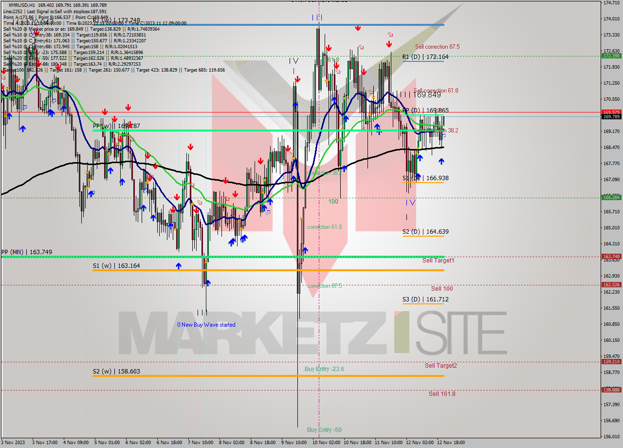Select the 'S2 (D) | 164.639' support label
The width and height of the screenshot is (623, 448).
(x=425, y=232)
